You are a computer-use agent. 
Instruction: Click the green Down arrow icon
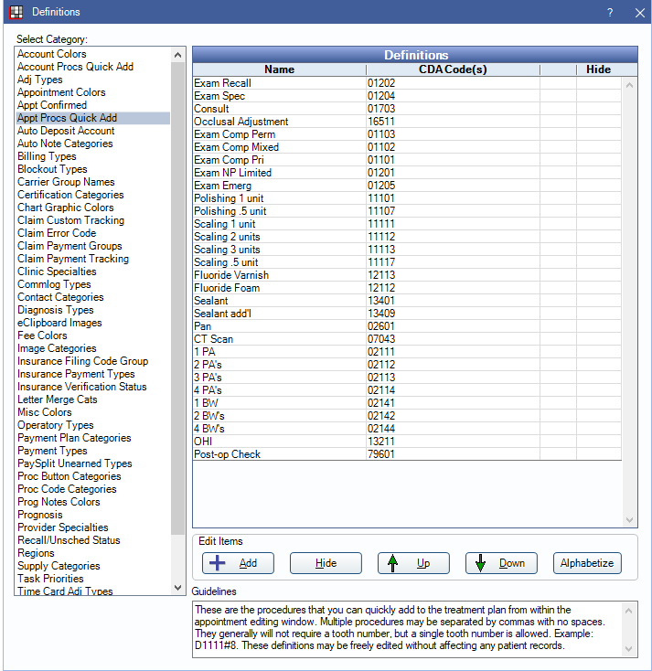pyautogui.click(x=481, y=563)
